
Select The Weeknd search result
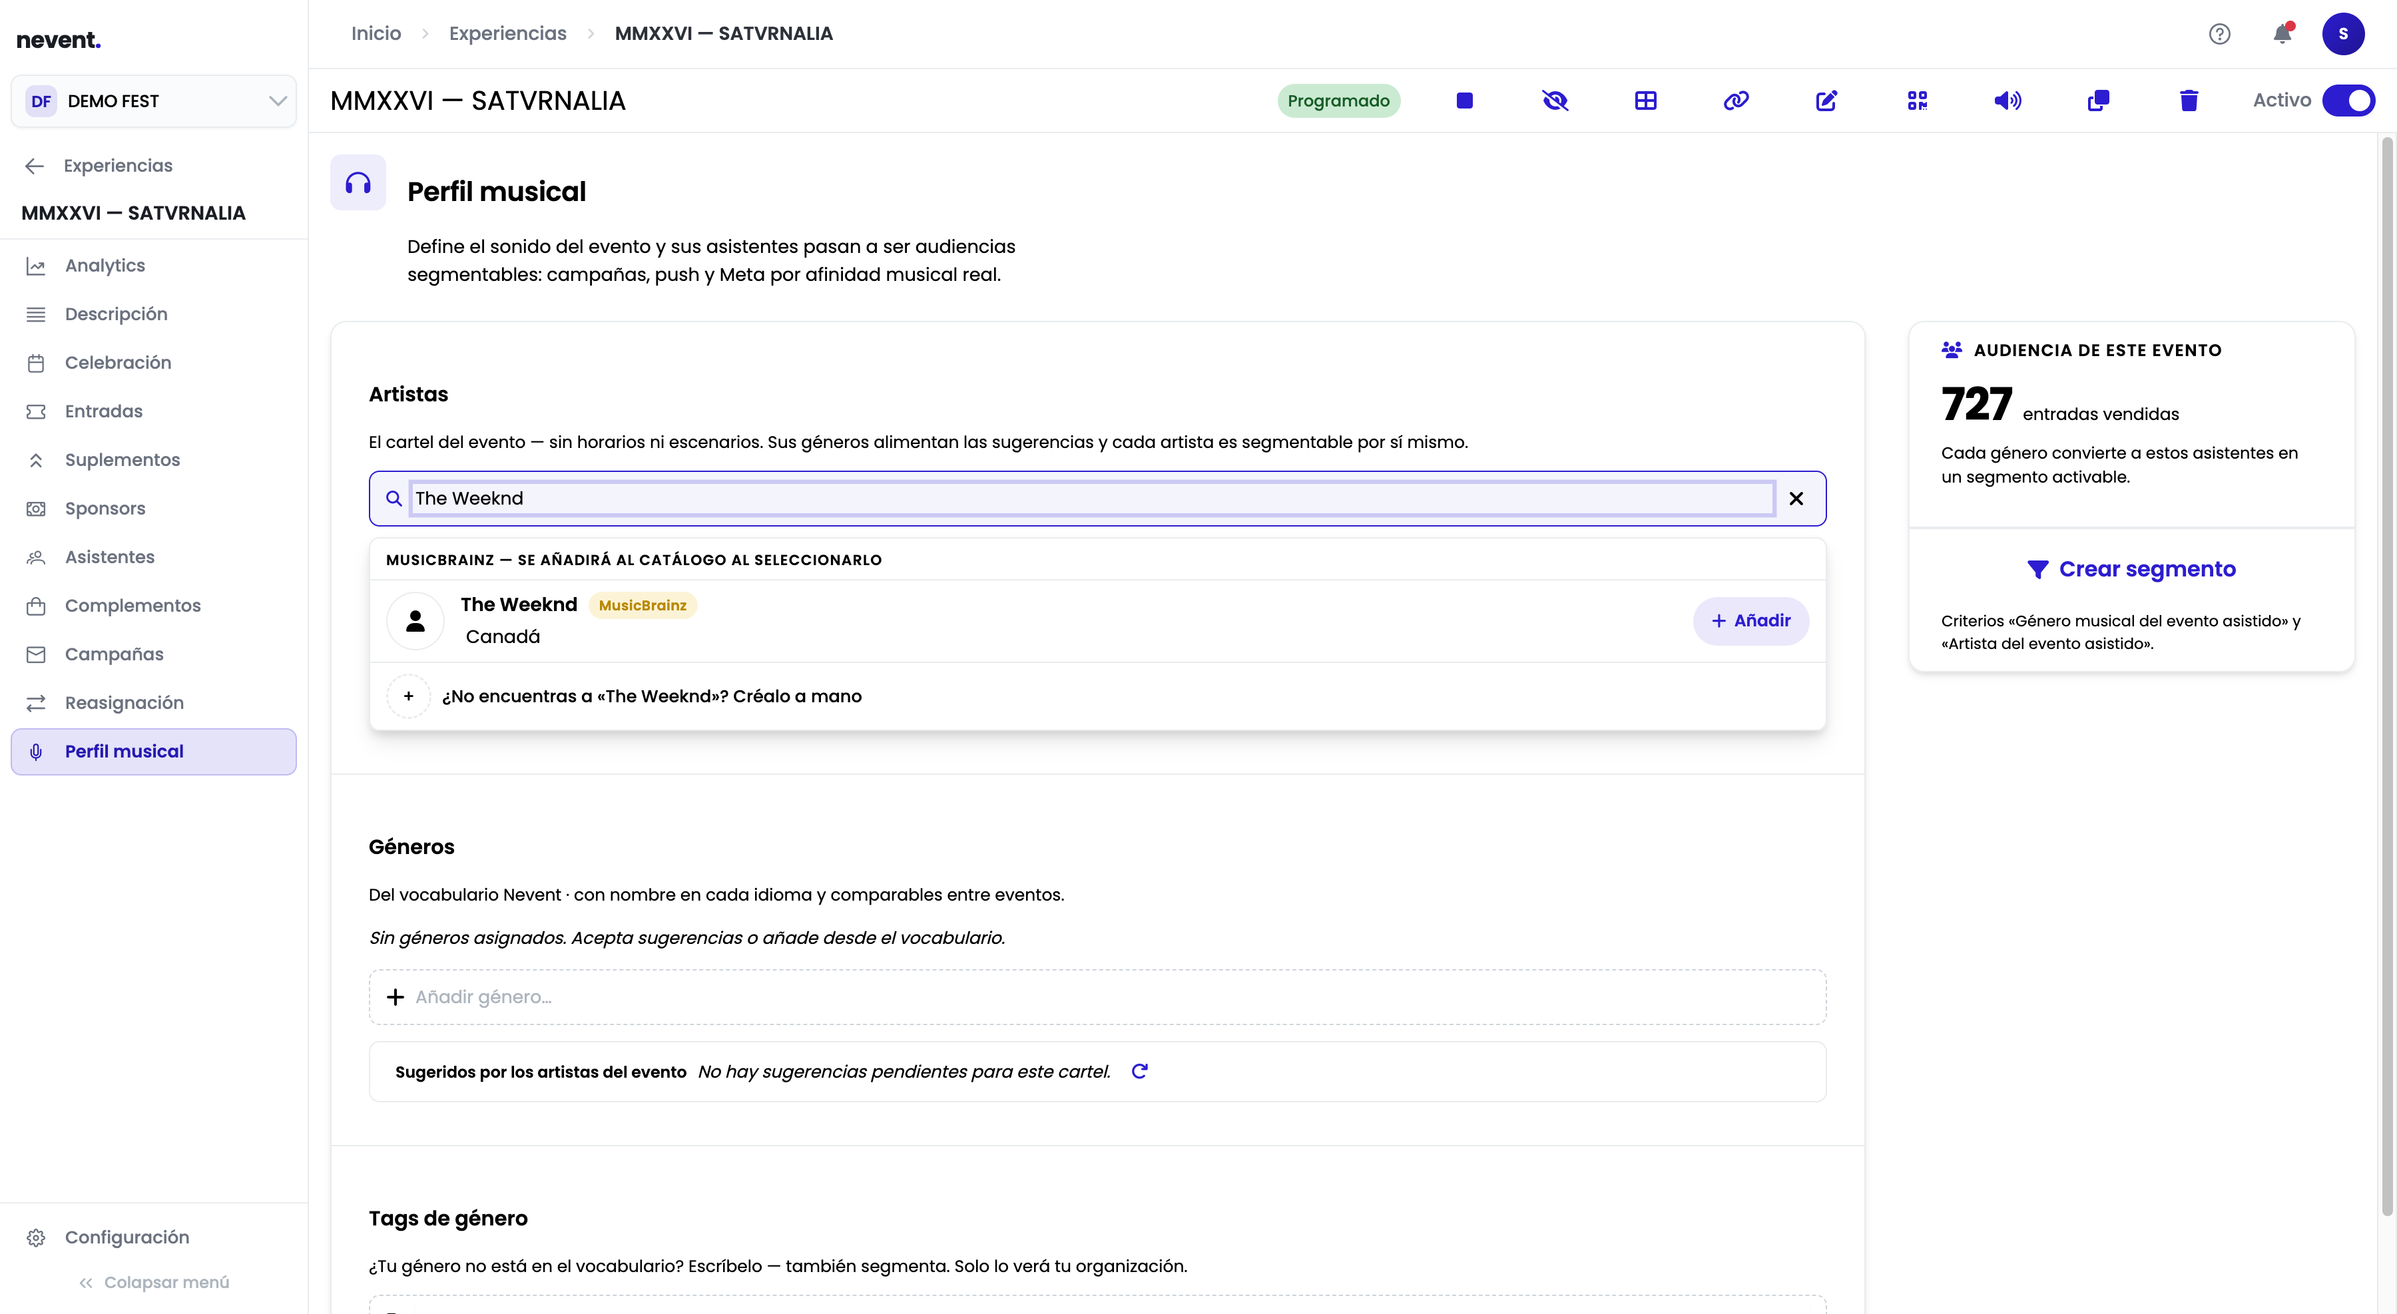point(1097,621)
